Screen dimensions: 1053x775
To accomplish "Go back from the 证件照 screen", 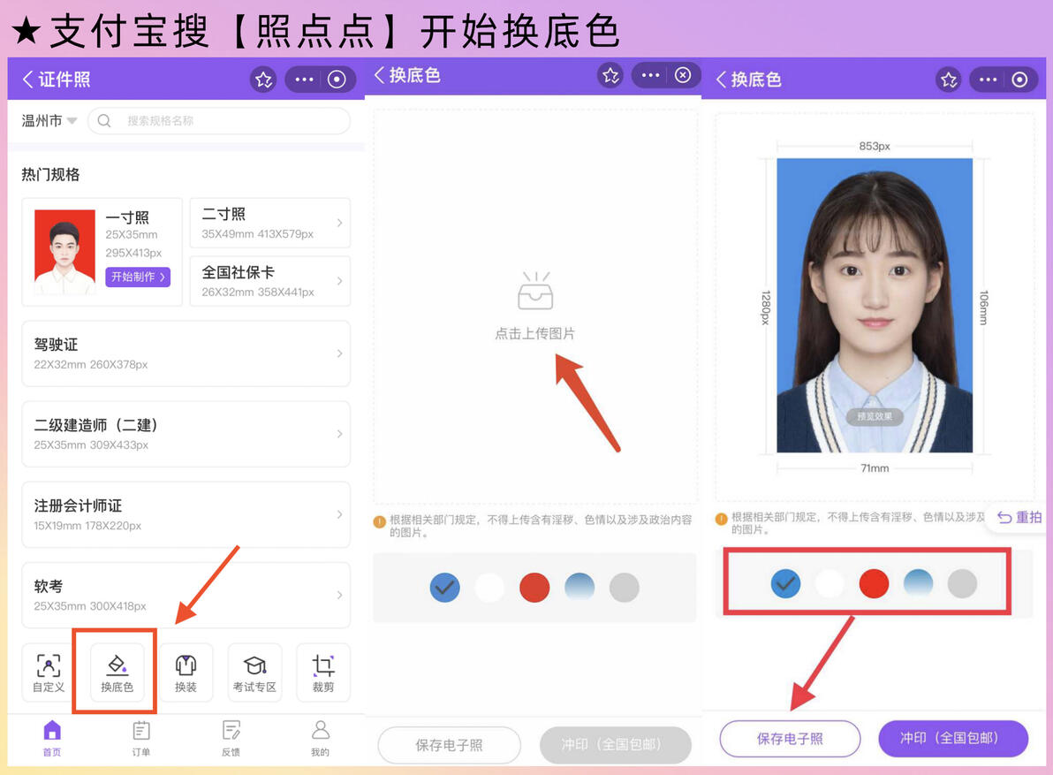I will [27, 80].
